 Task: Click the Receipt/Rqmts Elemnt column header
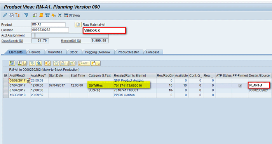pos(134,76)
